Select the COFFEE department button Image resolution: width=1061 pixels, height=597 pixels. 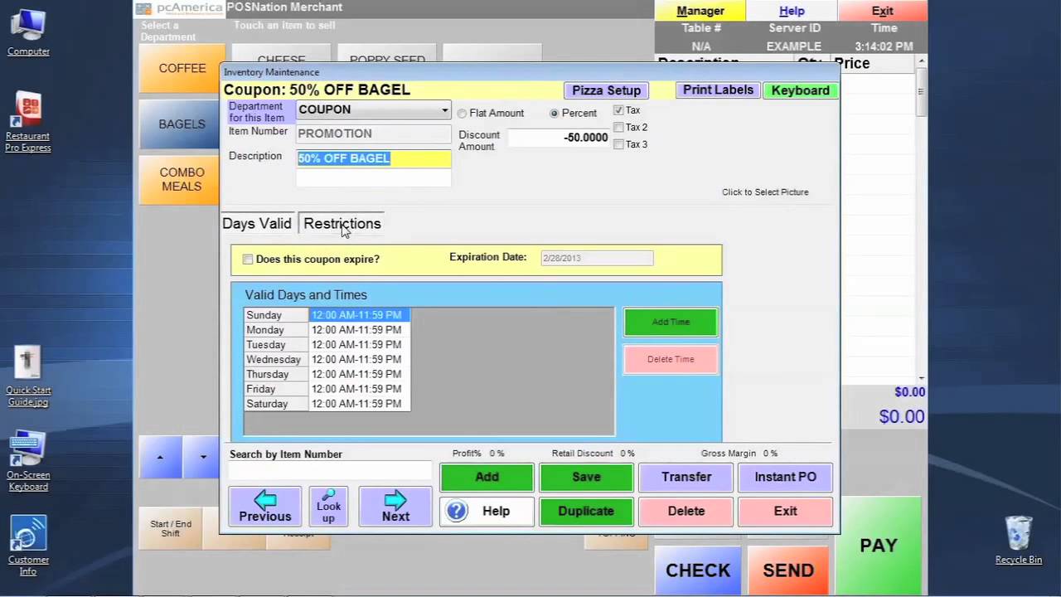182,68
